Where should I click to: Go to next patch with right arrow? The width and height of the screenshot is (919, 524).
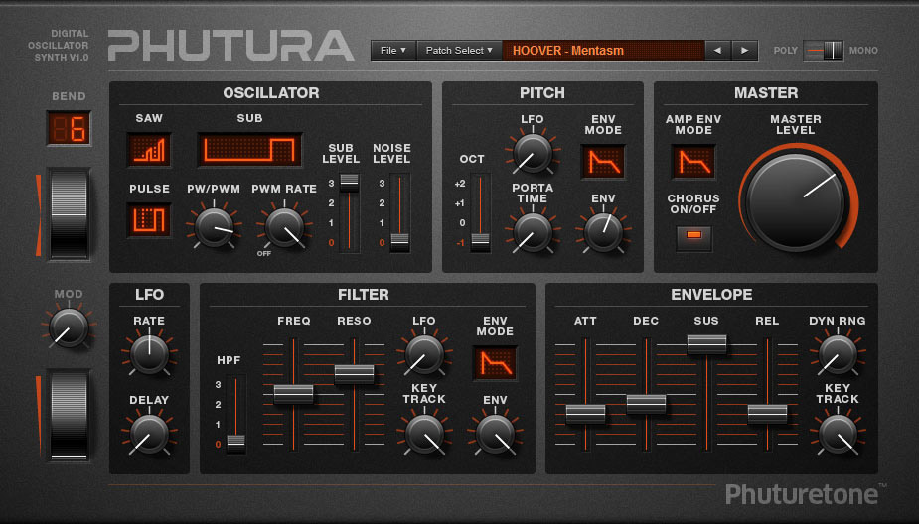click(744, 51)
